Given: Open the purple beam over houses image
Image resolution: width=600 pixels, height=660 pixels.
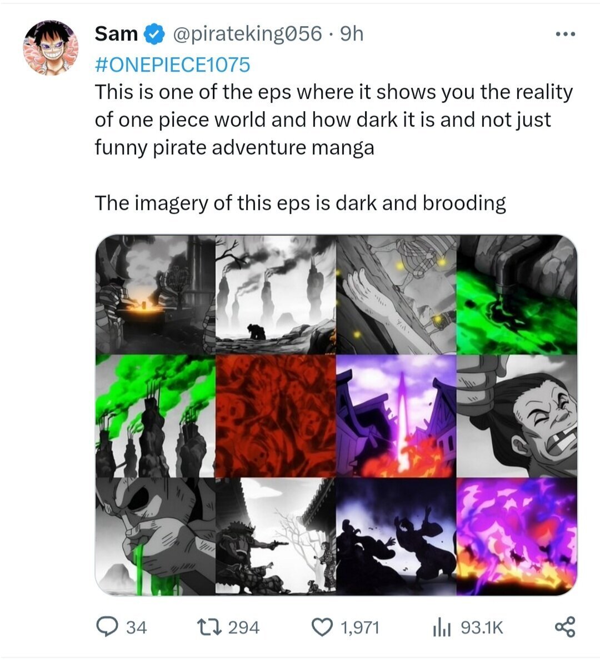Looking at the screenshot, I should click(396, 416).
